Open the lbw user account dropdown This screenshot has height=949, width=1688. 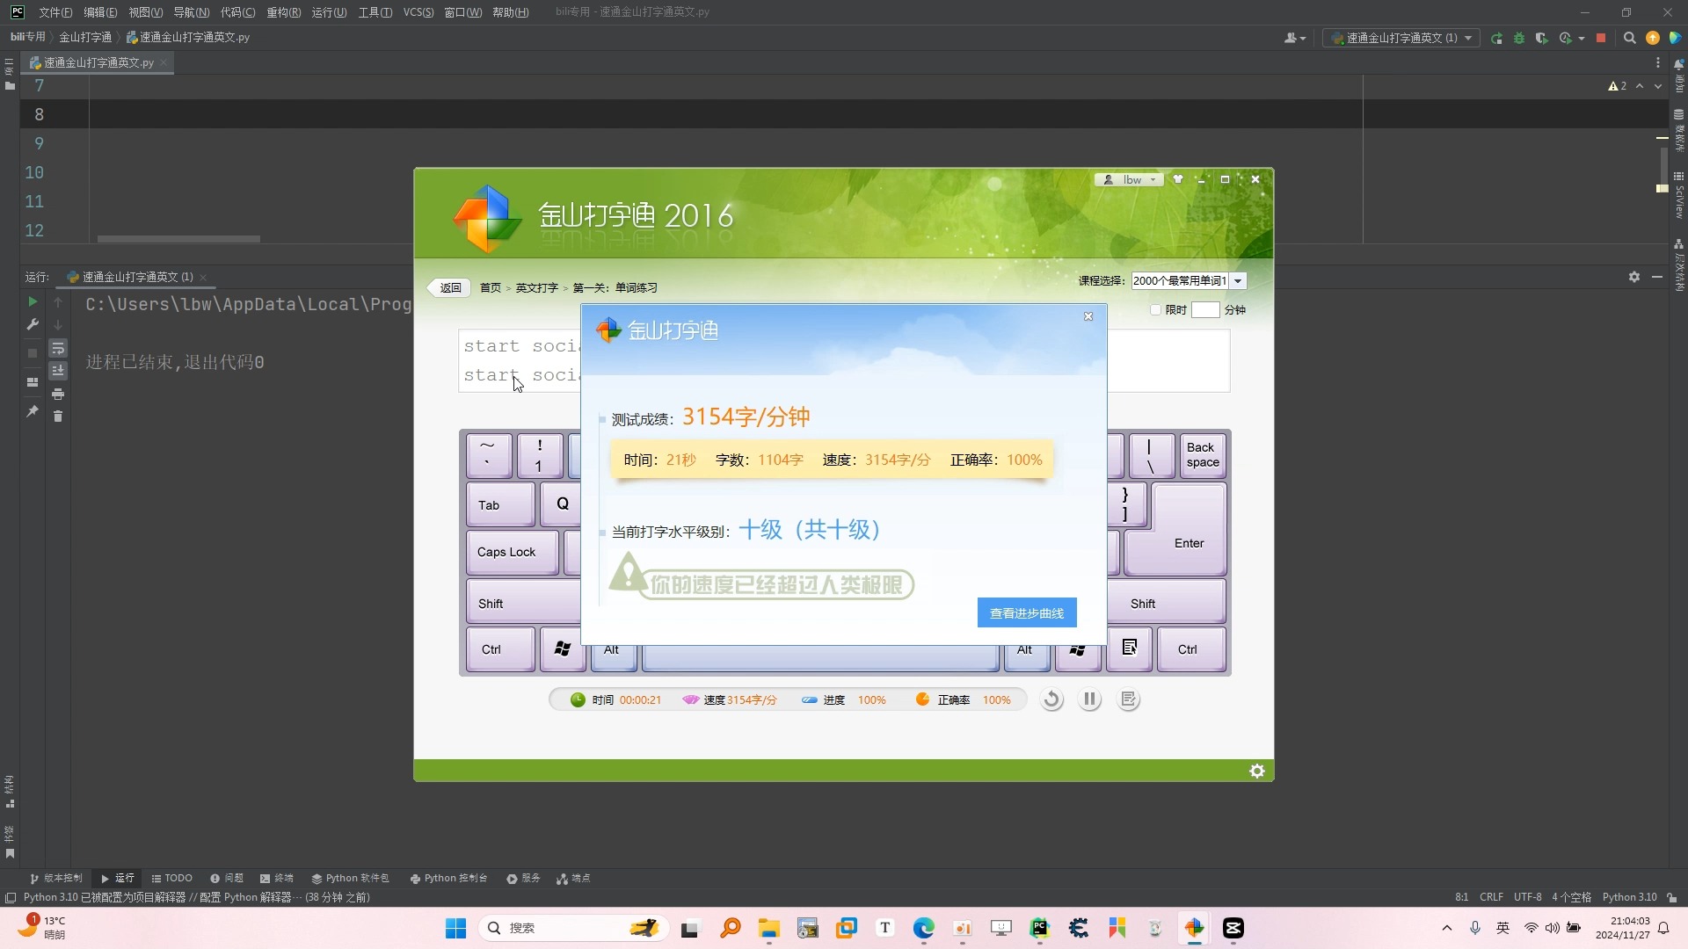click(1129, 179)
